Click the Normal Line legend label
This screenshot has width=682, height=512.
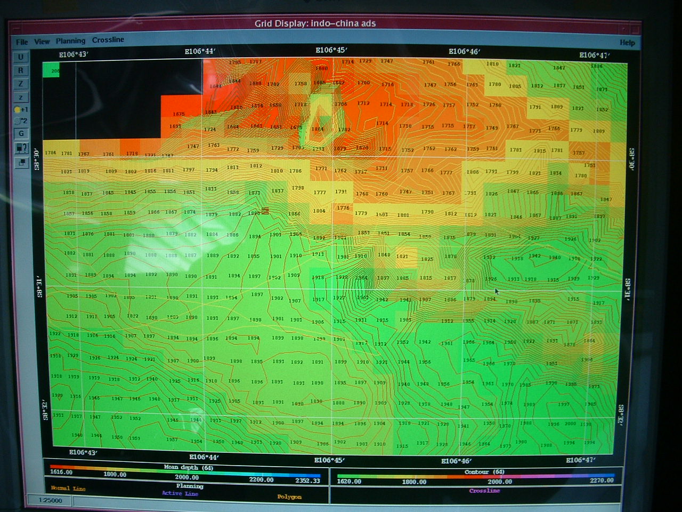pyautogui.click(x=68, y=488)
